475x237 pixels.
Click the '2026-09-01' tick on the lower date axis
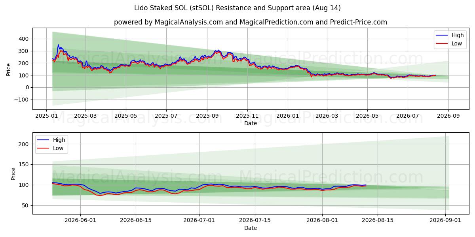click(445, 220)
